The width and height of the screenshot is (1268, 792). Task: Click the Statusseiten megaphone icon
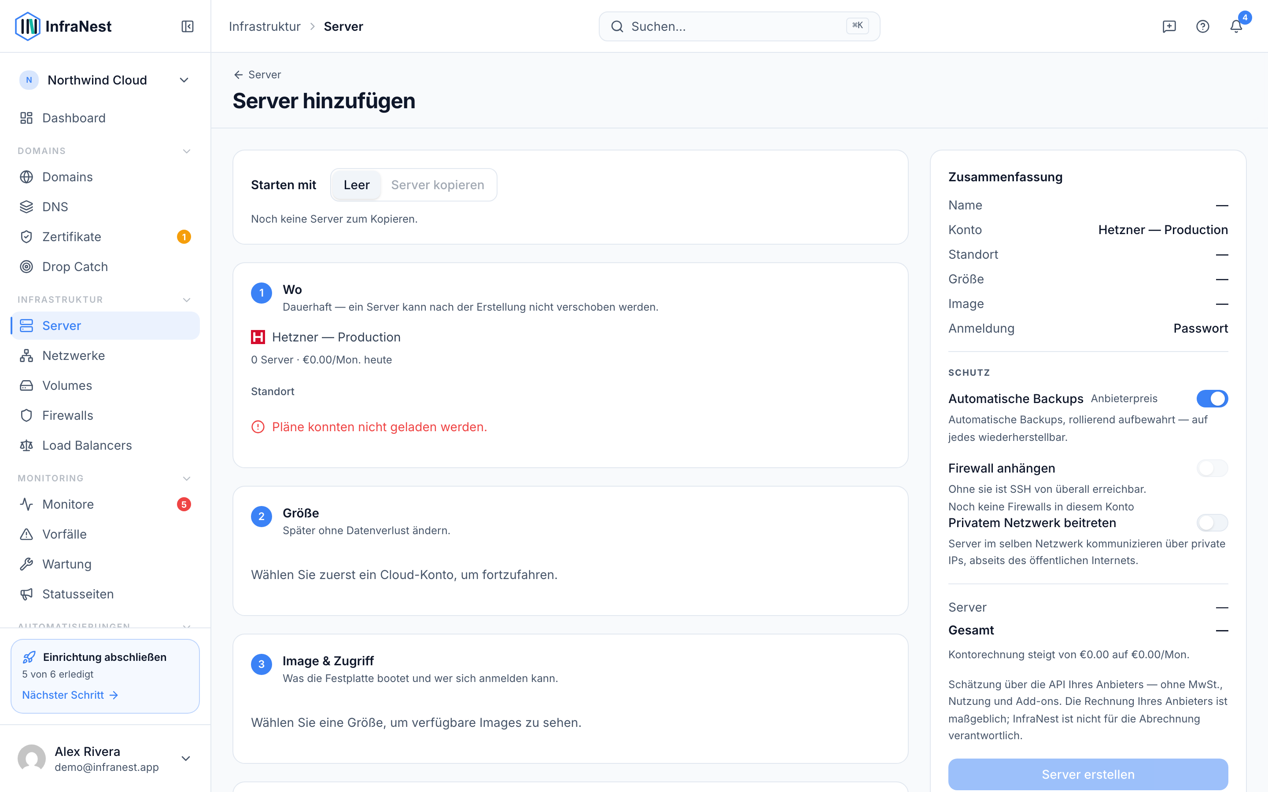[26, 594]
